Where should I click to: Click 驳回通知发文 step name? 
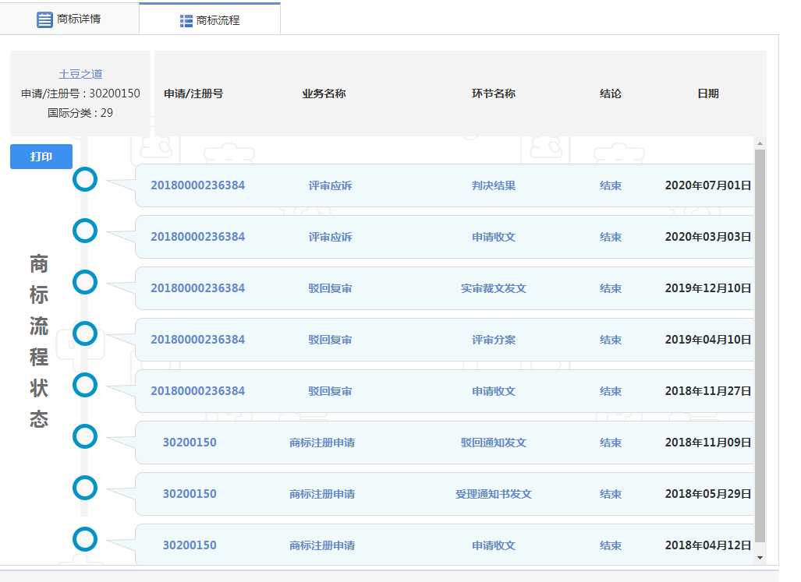point(493,443)
